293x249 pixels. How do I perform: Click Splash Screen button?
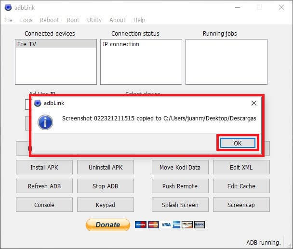point(180,205)
